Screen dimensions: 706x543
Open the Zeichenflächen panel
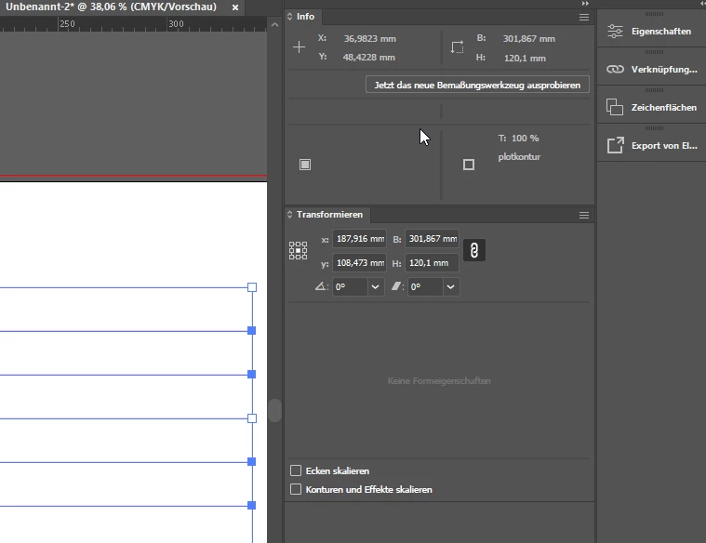pos(651,107)
